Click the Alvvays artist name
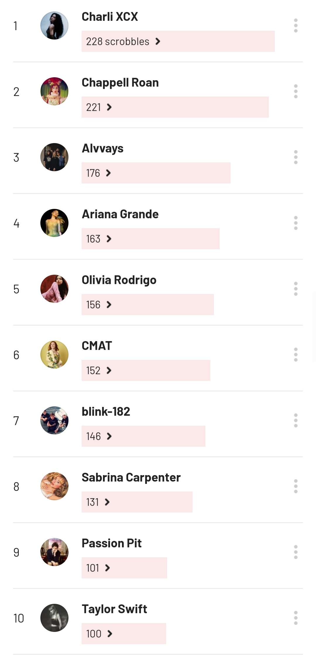This screenshot has width=316, height=655. click(x=102, y=148)
